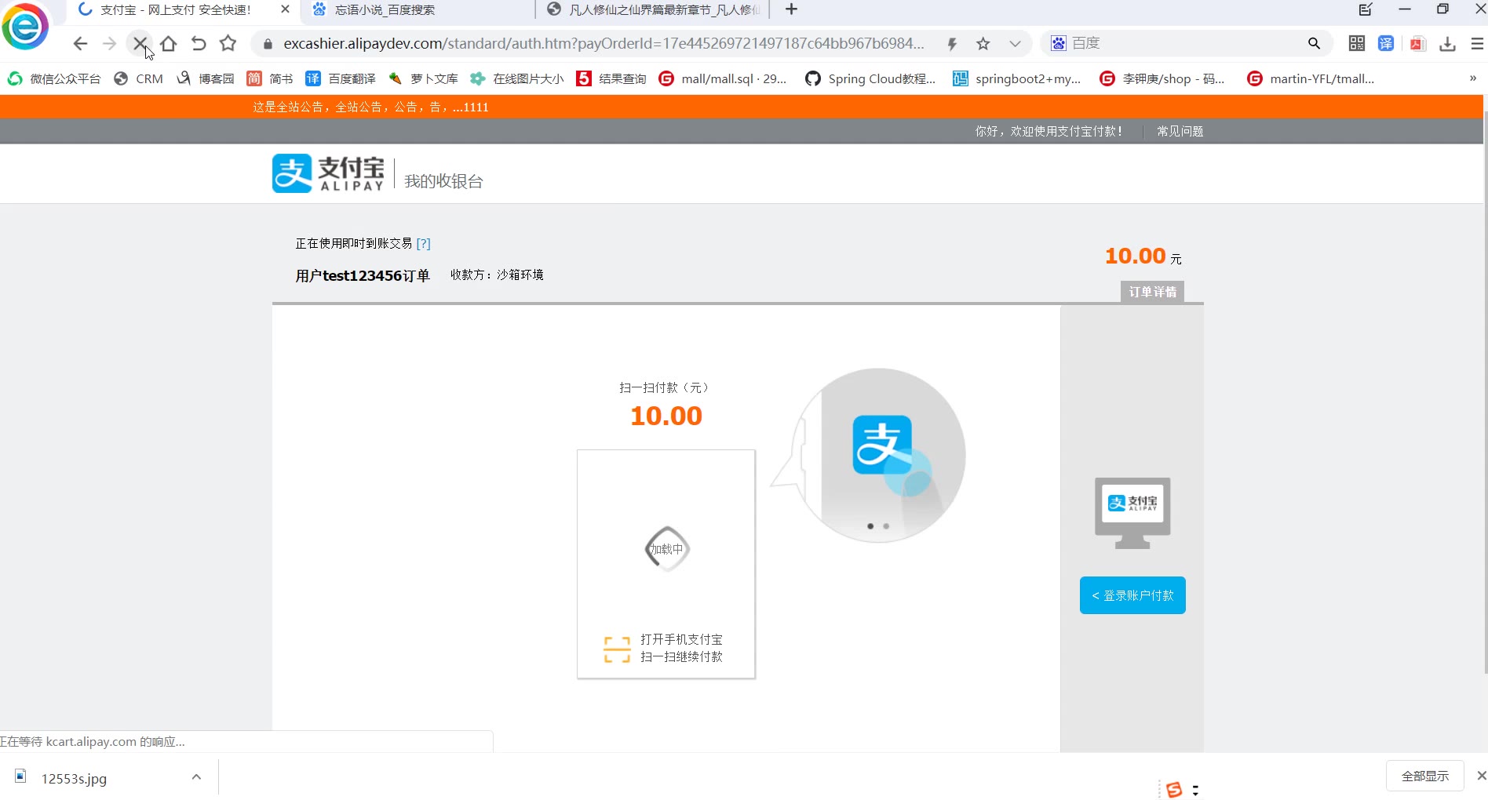Open the browser main menu icon
The height and width of the screenshot is (800, 1488).
click(x=1477, y=44)
